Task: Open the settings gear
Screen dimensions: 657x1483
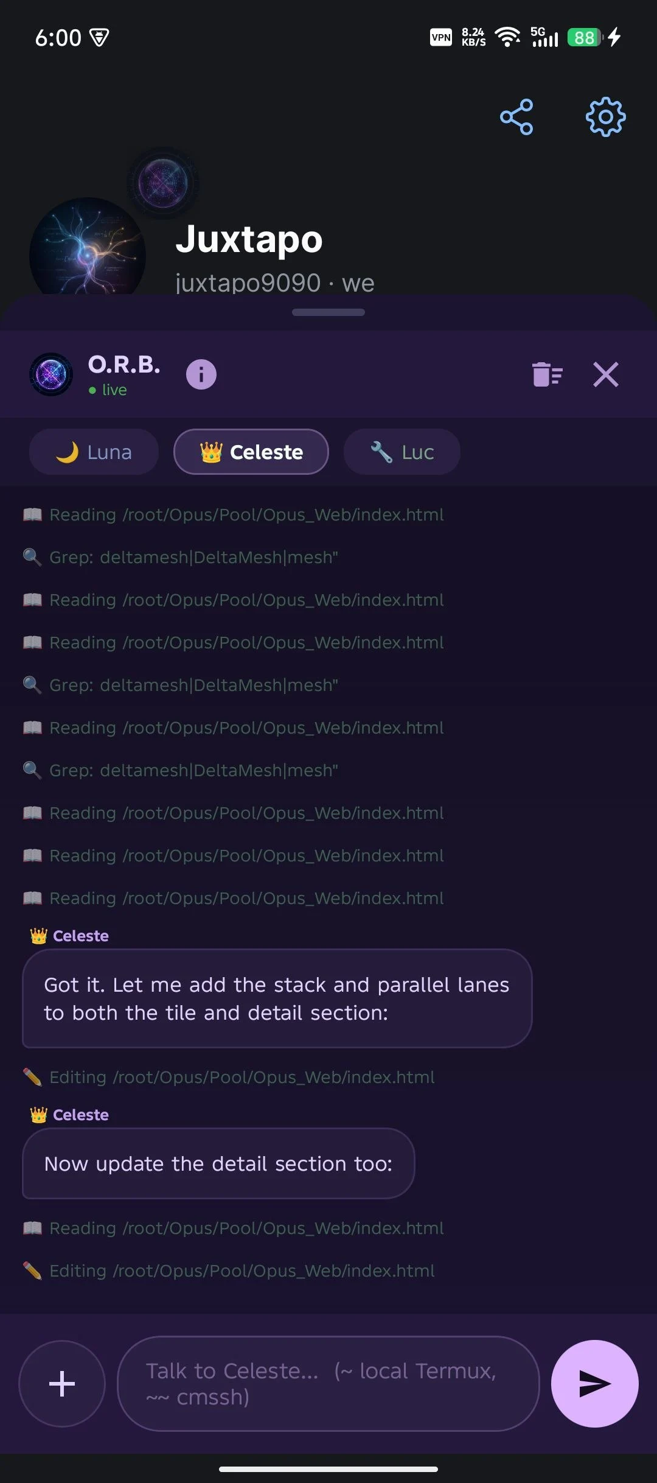Action: [605, 117]
